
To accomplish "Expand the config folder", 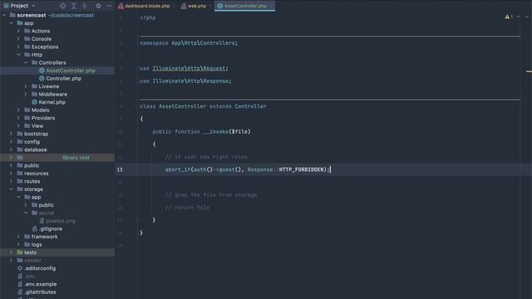I will point(12,142).
